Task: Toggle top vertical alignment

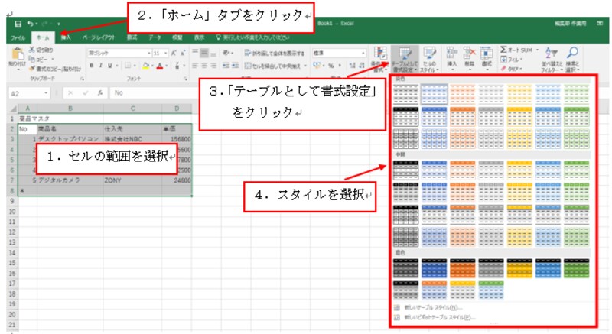Action: pos(195,53)
